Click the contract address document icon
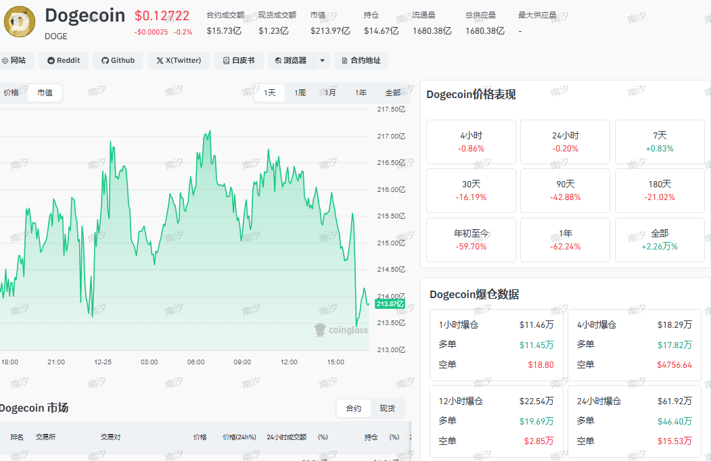Screen dimensions: 711x461 (344, 60)
